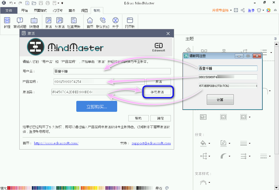Expand the 升级专业版 dropdown arrow
279x190 pixels.
click(231, 10)
